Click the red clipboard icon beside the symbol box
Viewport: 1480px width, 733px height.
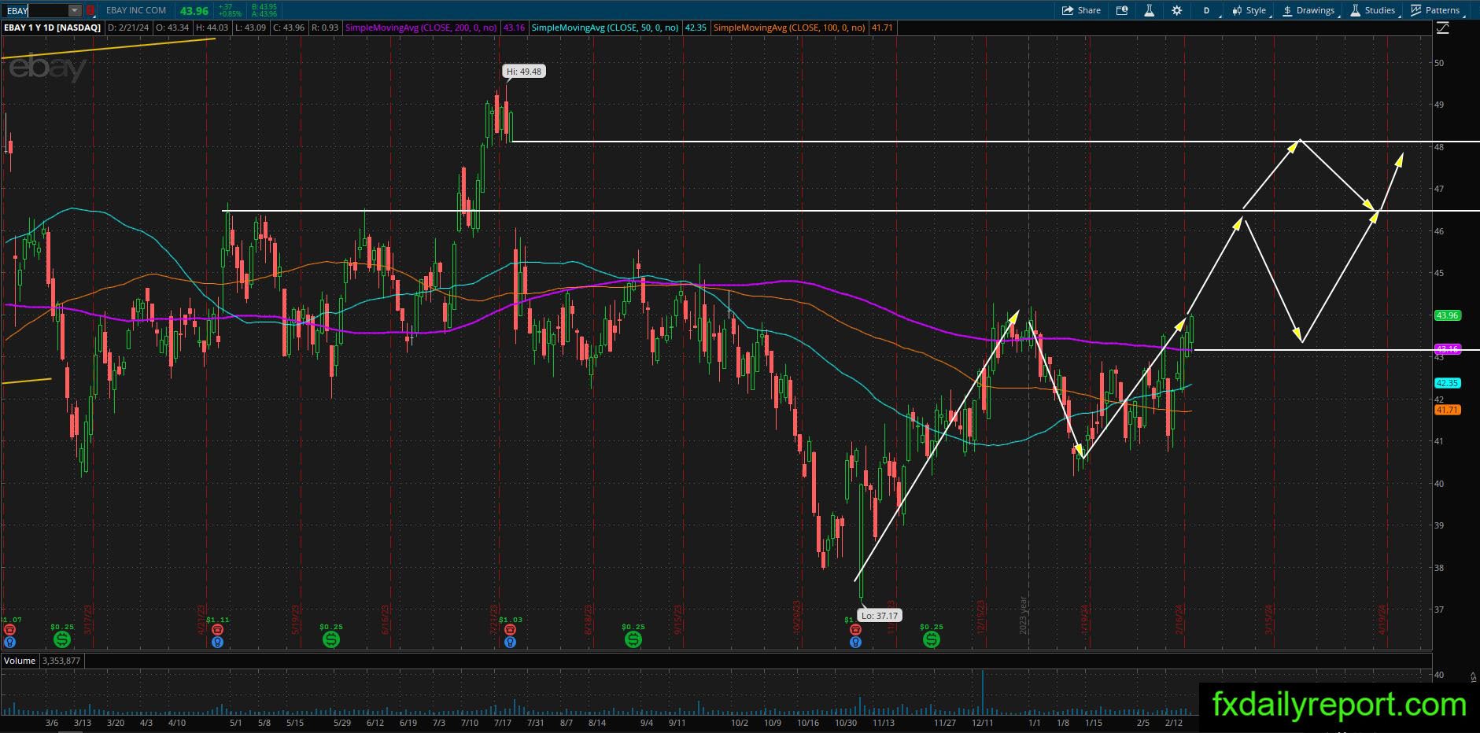[90, 10]
